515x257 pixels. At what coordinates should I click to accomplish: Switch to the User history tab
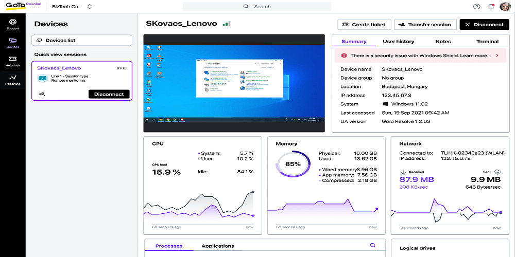coord(398,41)
